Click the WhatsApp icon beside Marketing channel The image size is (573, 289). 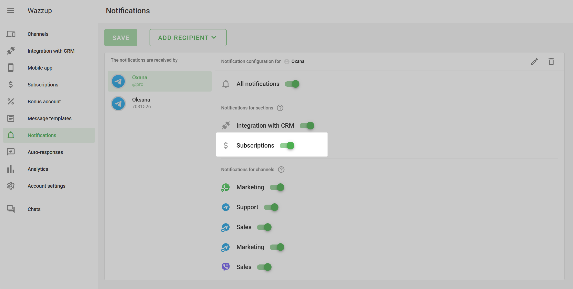[226, 187]
